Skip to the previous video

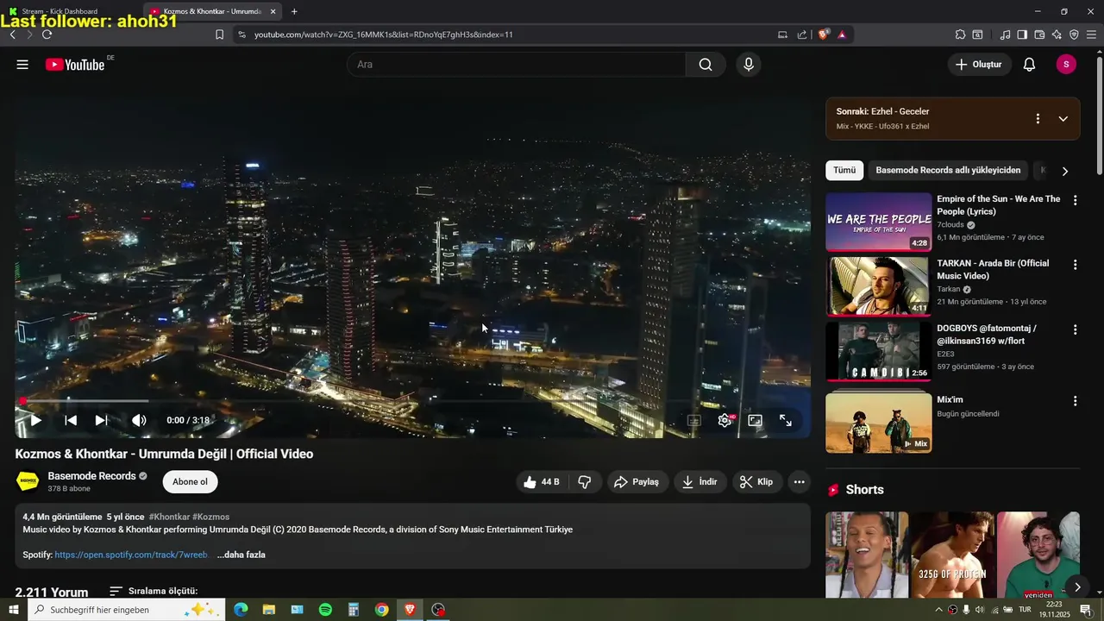pyautogui.click(x=71, y=420)
